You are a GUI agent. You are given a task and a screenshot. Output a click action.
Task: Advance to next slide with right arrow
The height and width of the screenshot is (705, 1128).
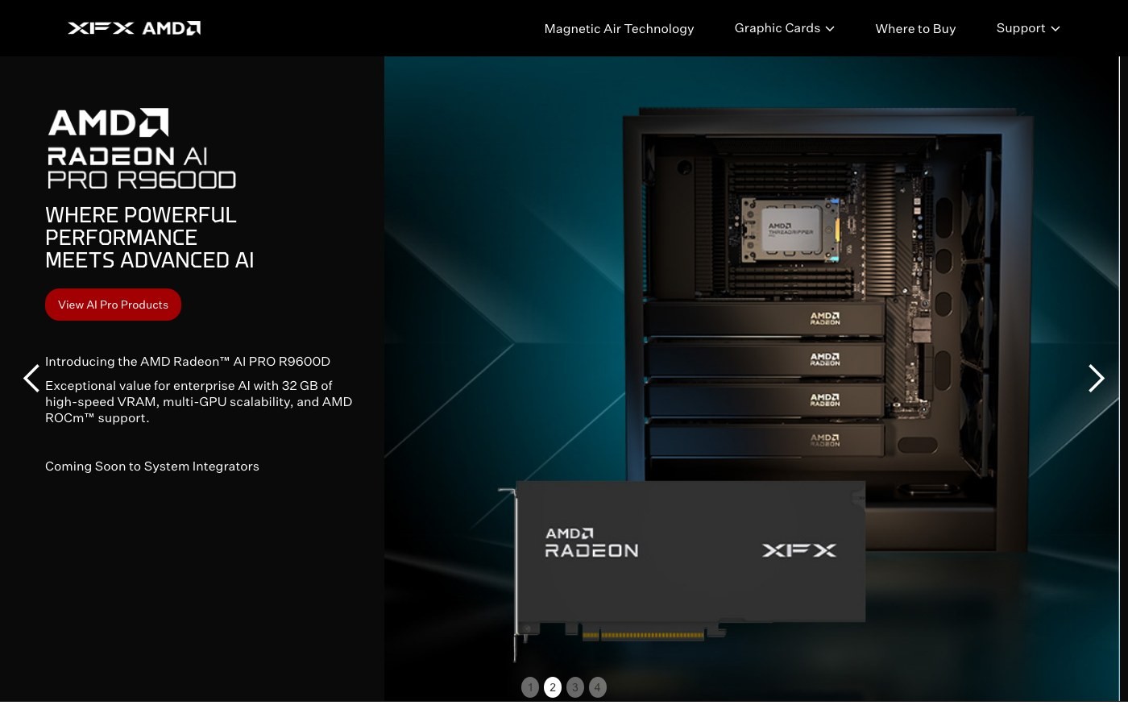pos(1097,378)
